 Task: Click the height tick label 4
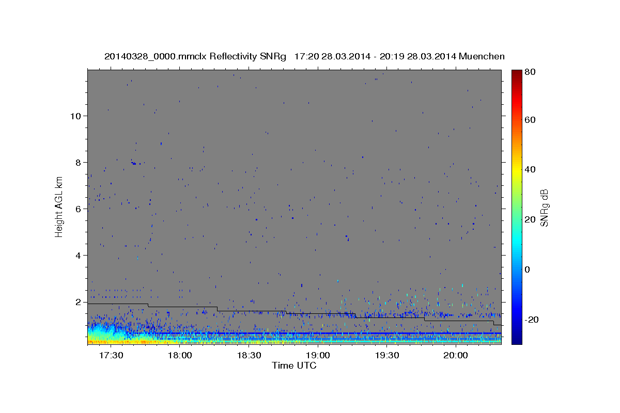tap(79, 256)
